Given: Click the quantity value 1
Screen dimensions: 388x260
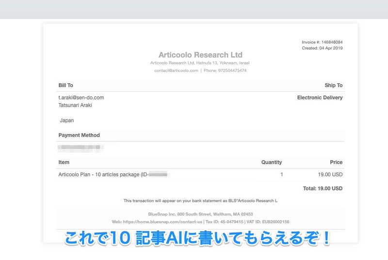Looking at the screenshot, I should pos(282,175).
